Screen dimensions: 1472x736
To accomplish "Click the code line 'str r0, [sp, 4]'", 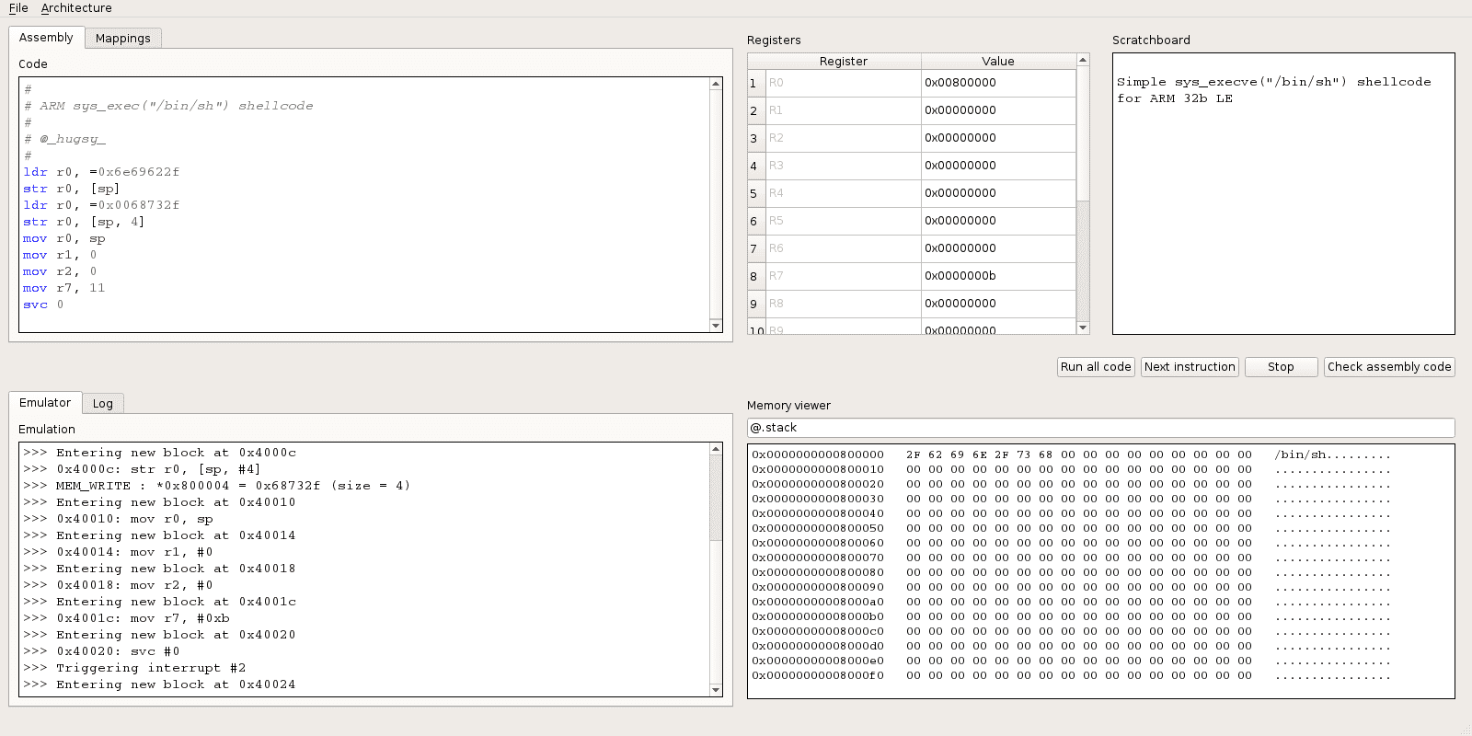I will point(84,222).
